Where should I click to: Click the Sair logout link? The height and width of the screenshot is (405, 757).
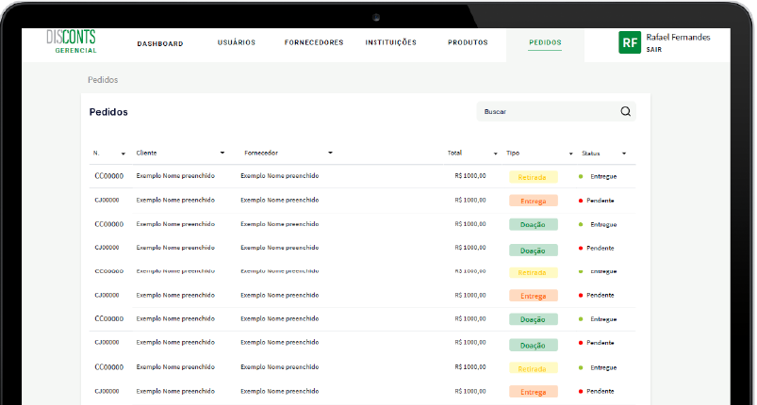click(654, 49)
